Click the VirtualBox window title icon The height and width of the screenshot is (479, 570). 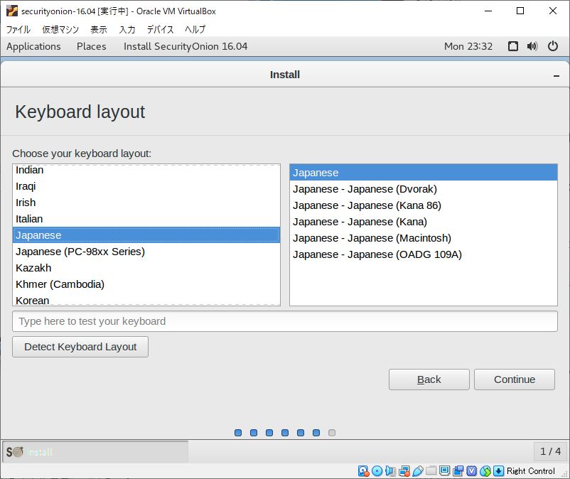[11, 11]
